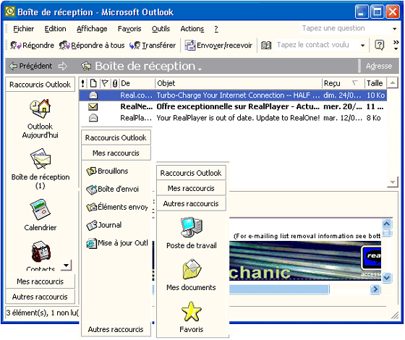Click Mes raccourcis in middle panel

pos(116,153)
